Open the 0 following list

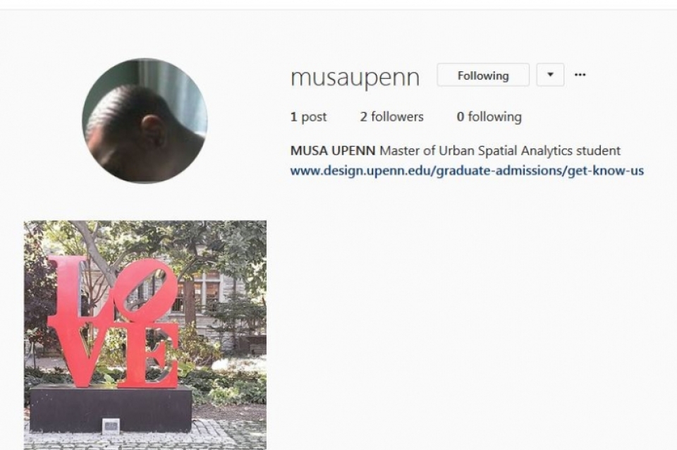point(489,116)
